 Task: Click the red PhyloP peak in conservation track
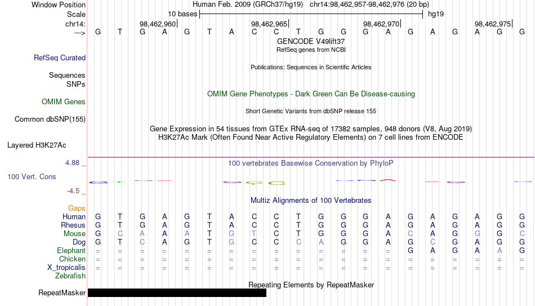387,180
